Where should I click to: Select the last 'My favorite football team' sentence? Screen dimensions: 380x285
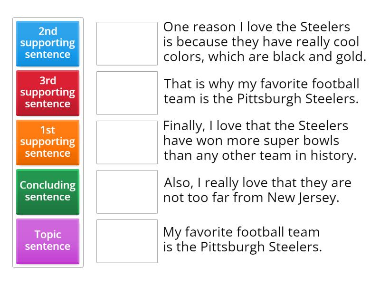(242, 240)
